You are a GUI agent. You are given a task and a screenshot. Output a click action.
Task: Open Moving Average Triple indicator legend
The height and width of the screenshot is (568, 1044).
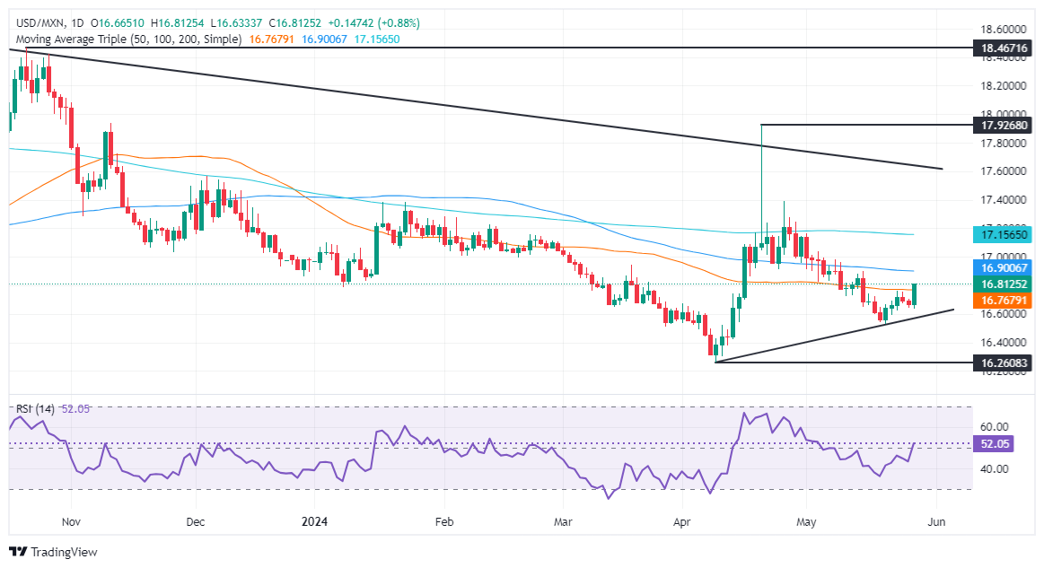(128, 39)
